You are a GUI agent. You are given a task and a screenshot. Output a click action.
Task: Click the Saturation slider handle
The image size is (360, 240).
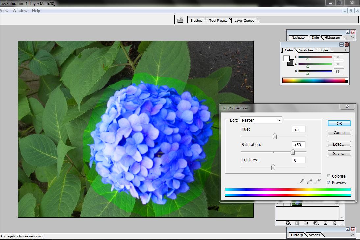click(x=293, y=152)
